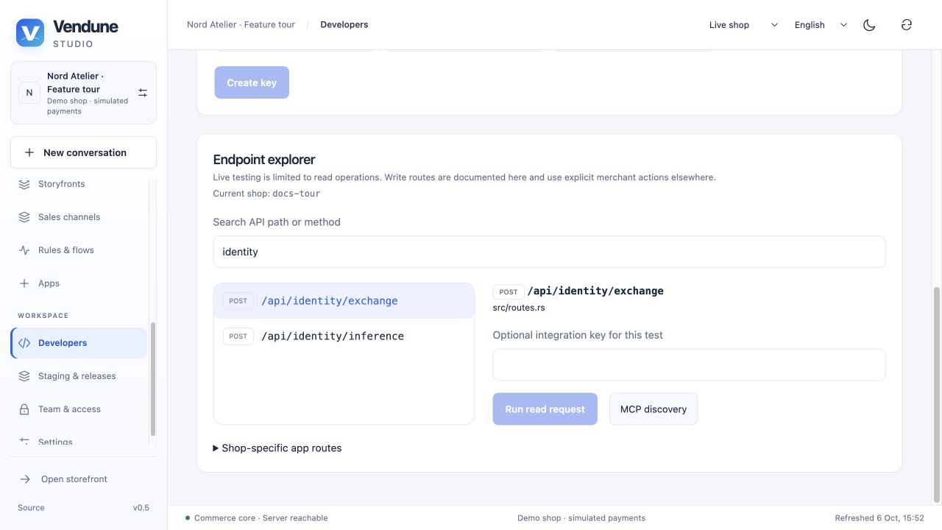Click the Developers breadcrumb
942x530 pixels.
point(344,24)
